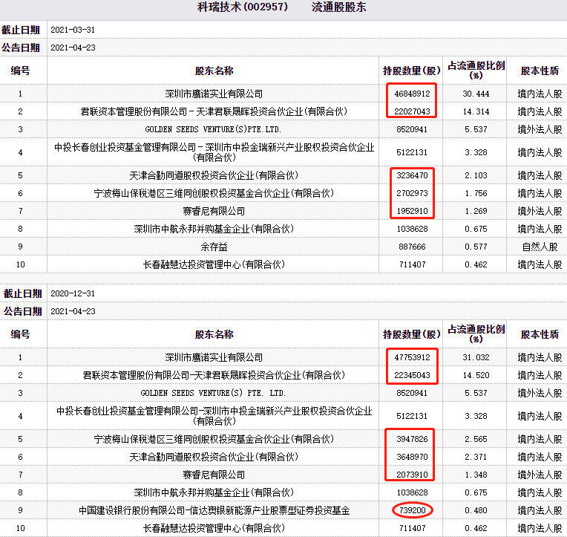This screenshot has height=537, width=567.
Task: Select shareholding value 2702973
Action: (x=412, y=193)
